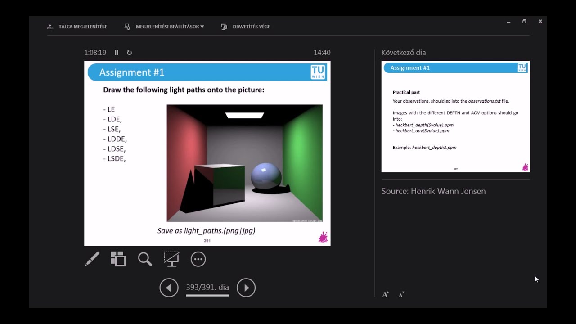Click the next slide preview thumbnail
Screen dimensions: 576x324
point(455,117)
